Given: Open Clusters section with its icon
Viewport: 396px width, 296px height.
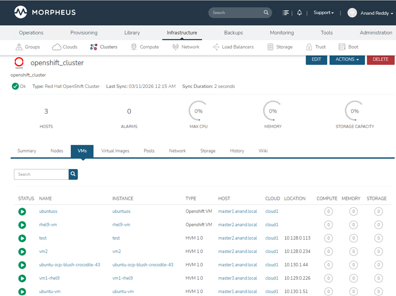Looking at the screenshot, I should 103,47.
